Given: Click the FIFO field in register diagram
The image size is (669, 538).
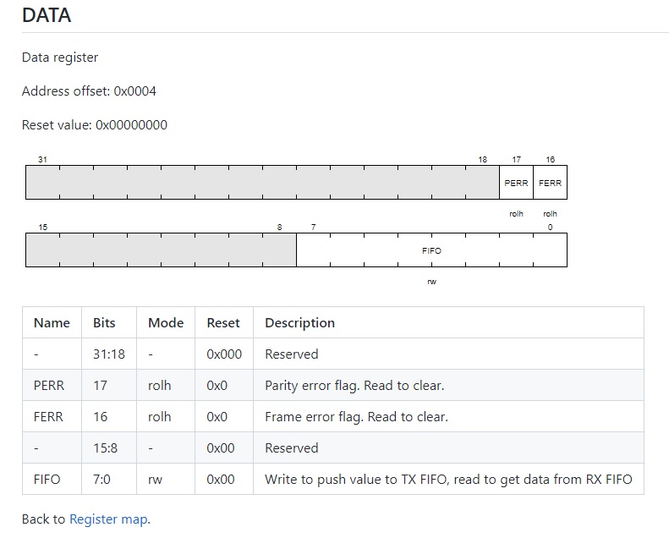Looking at the screenshot, I should click(431, 250).
